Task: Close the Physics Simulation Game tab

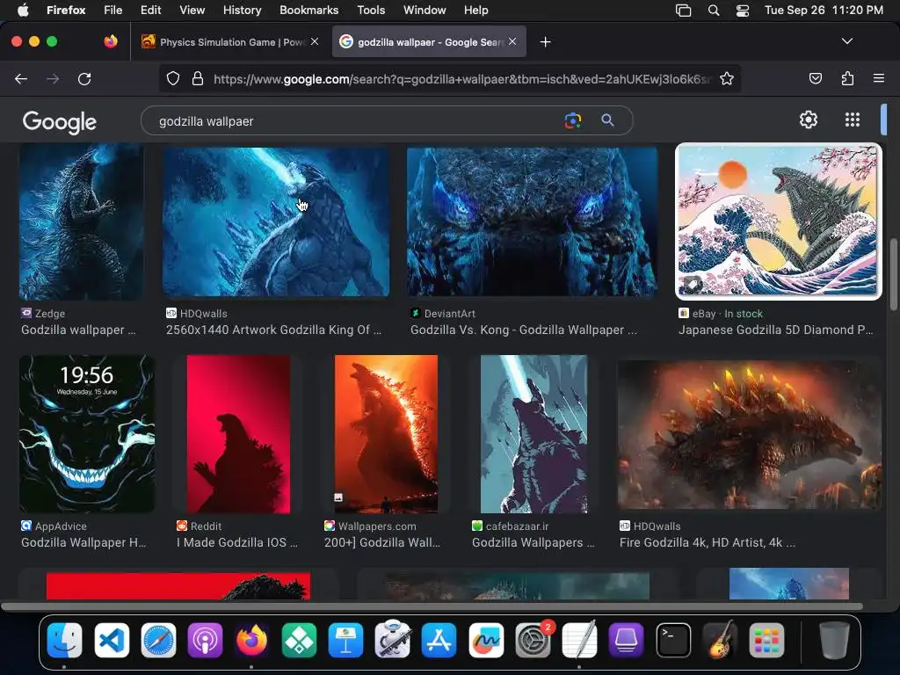Action: (315, 41)
